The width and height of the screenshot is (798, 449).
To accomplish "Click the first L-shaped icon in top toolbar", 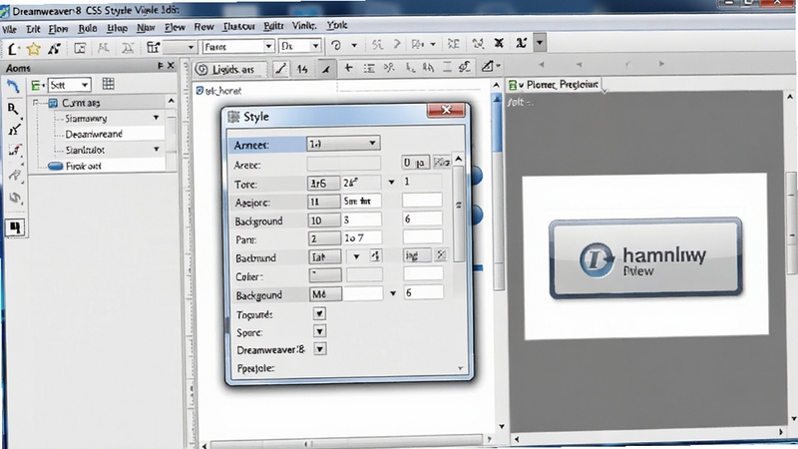I will [13, 49].
